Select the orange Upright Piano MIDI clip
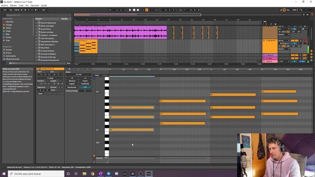The height and width of the screenshot is (177, 315). 86,46
